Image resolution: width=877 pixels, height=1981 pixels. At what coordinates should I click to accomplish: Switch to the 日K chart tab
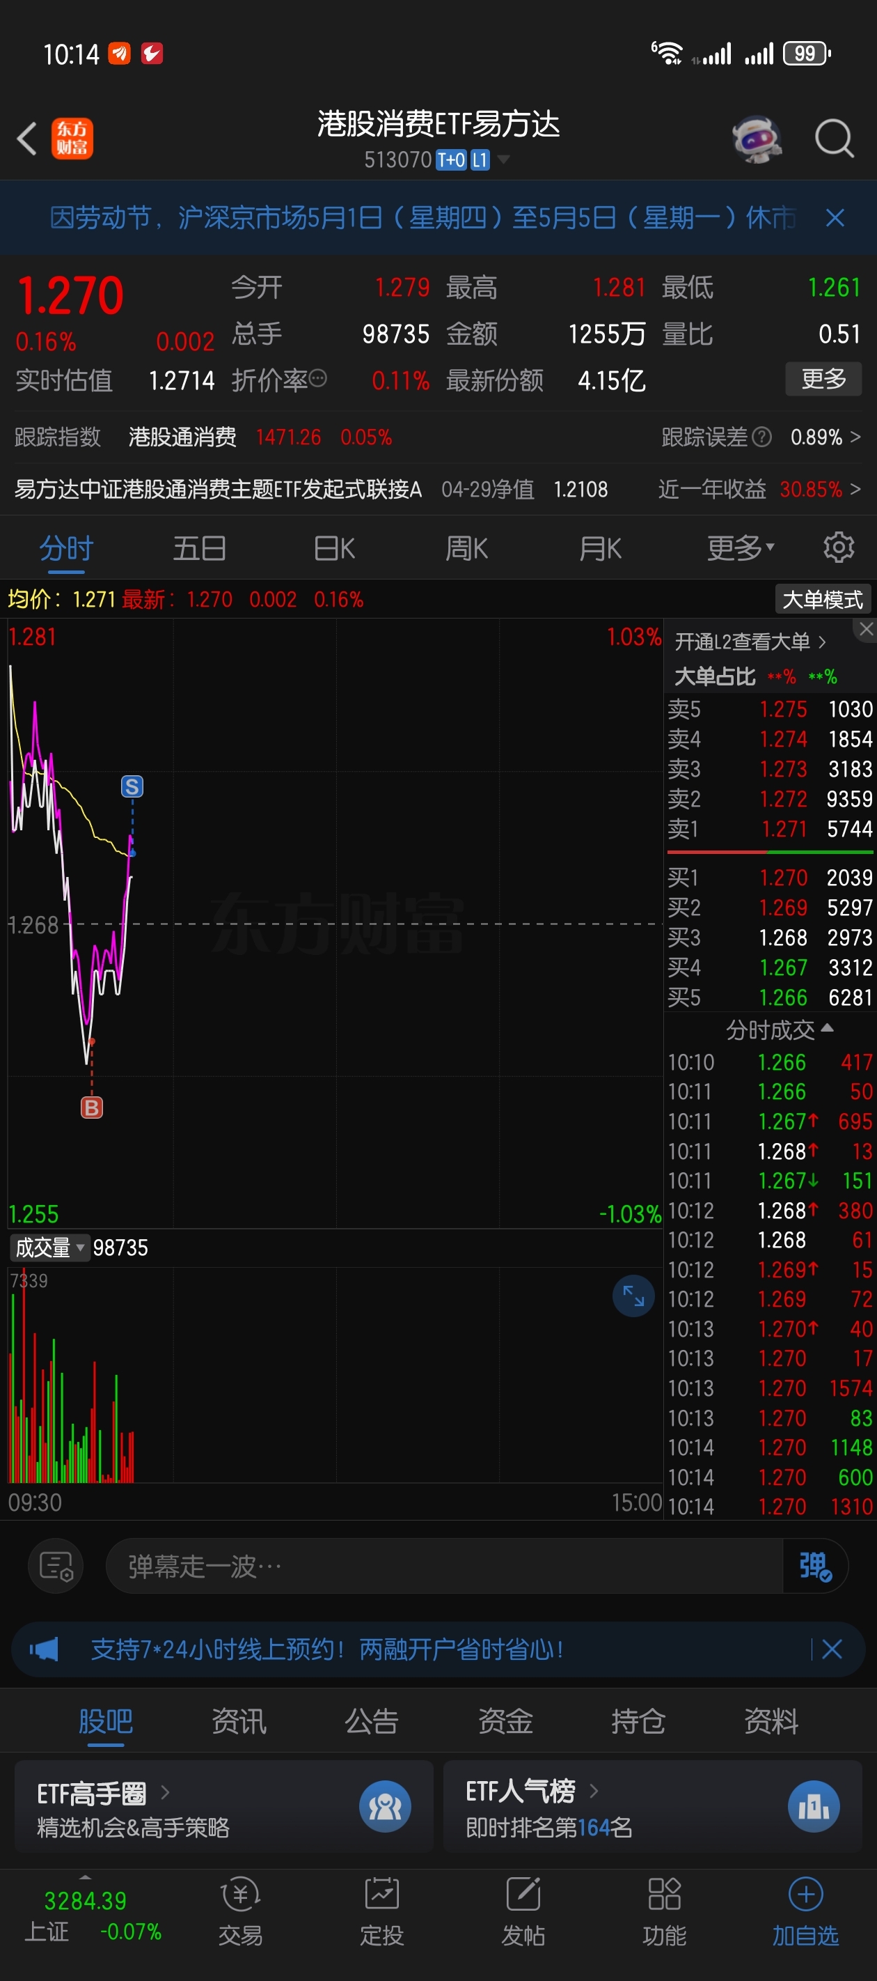334,548
